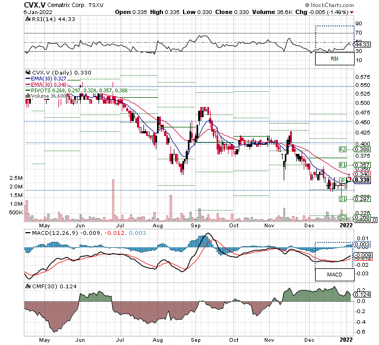
Task: Click the 0.340 EMA price tag
Action: click(x=362, y=174)
